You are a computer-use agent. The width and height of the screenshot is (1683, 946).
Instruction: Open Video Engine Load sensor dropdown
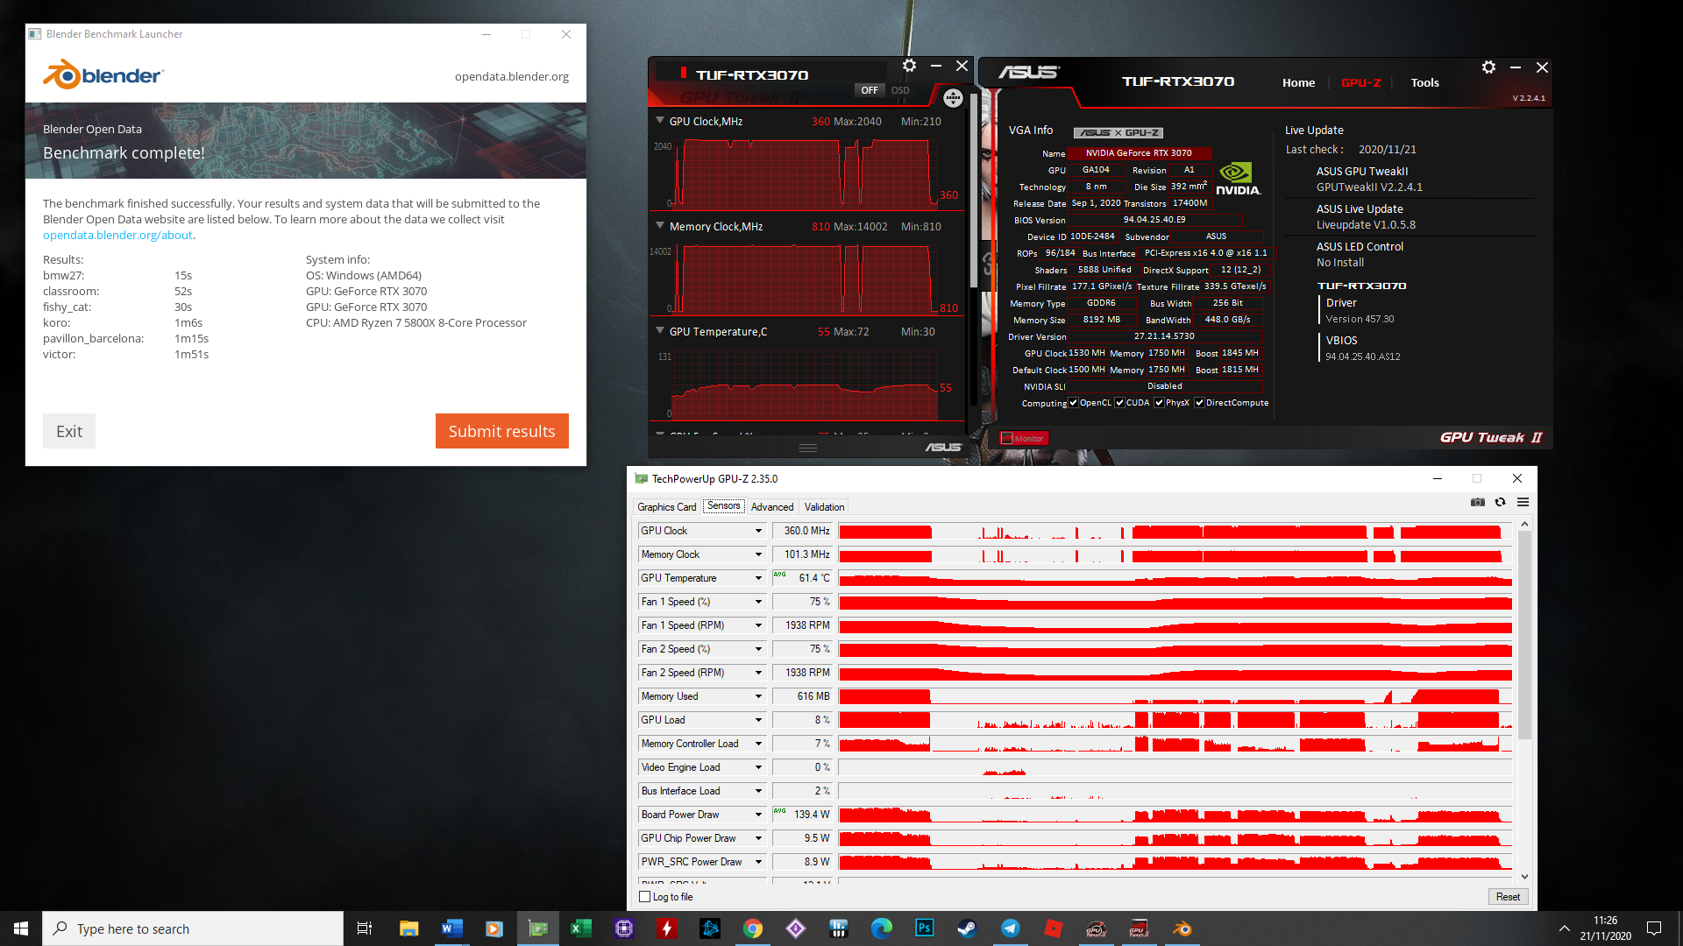(758, 767)
